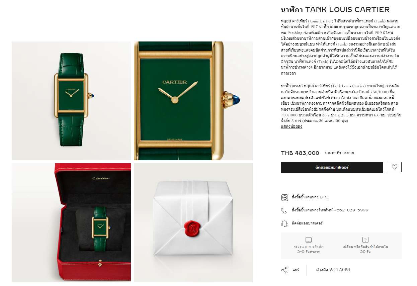Open สั่งซื้อชิ้นงานทาง LINE link
Viewport: 417px width, 286px height.
(x=310, y=197)
